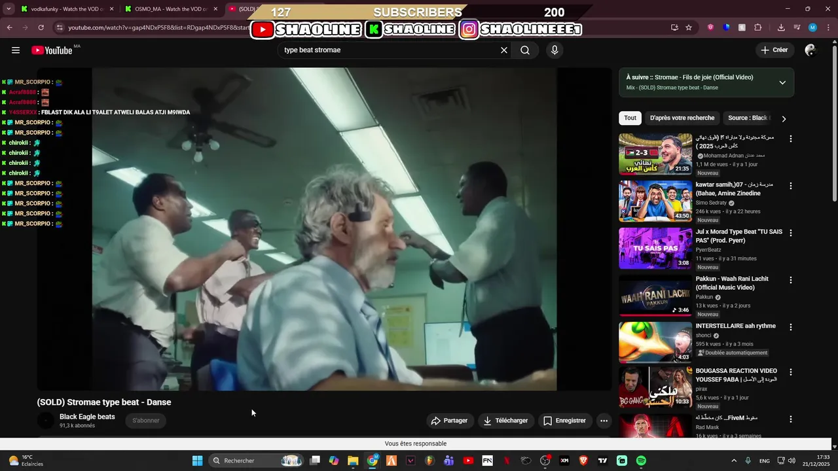The image size is (838, 471).
Task: Click the magnifier search button
Action: 525,50
